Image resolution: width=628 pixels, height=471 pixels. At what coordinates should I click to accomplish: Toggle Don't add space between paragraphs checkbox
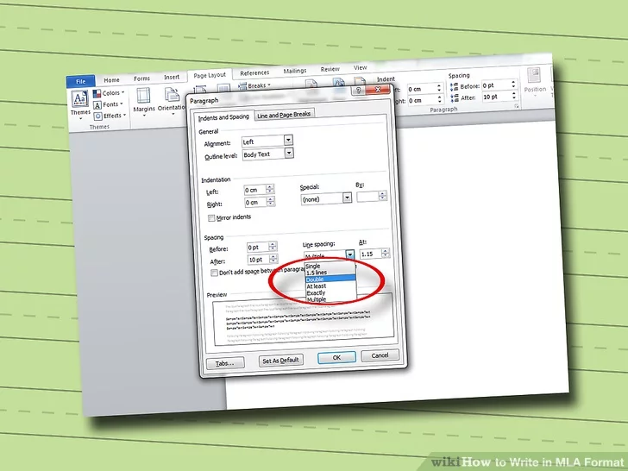tap(215, 273)
